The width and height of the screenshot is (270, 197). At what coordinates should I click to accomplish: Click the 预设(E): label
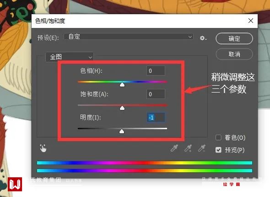48,38
